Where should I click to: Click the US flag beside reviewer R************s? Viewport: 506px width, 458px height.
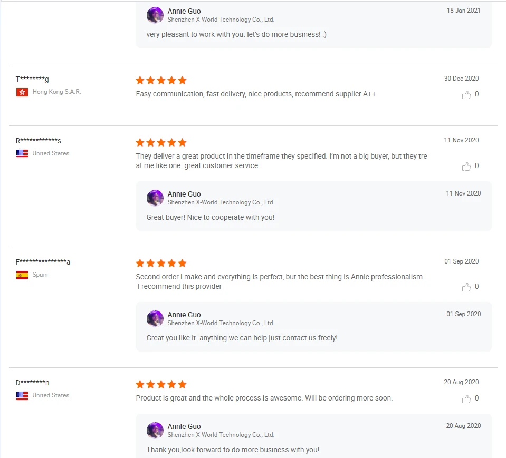click(22, 154)
